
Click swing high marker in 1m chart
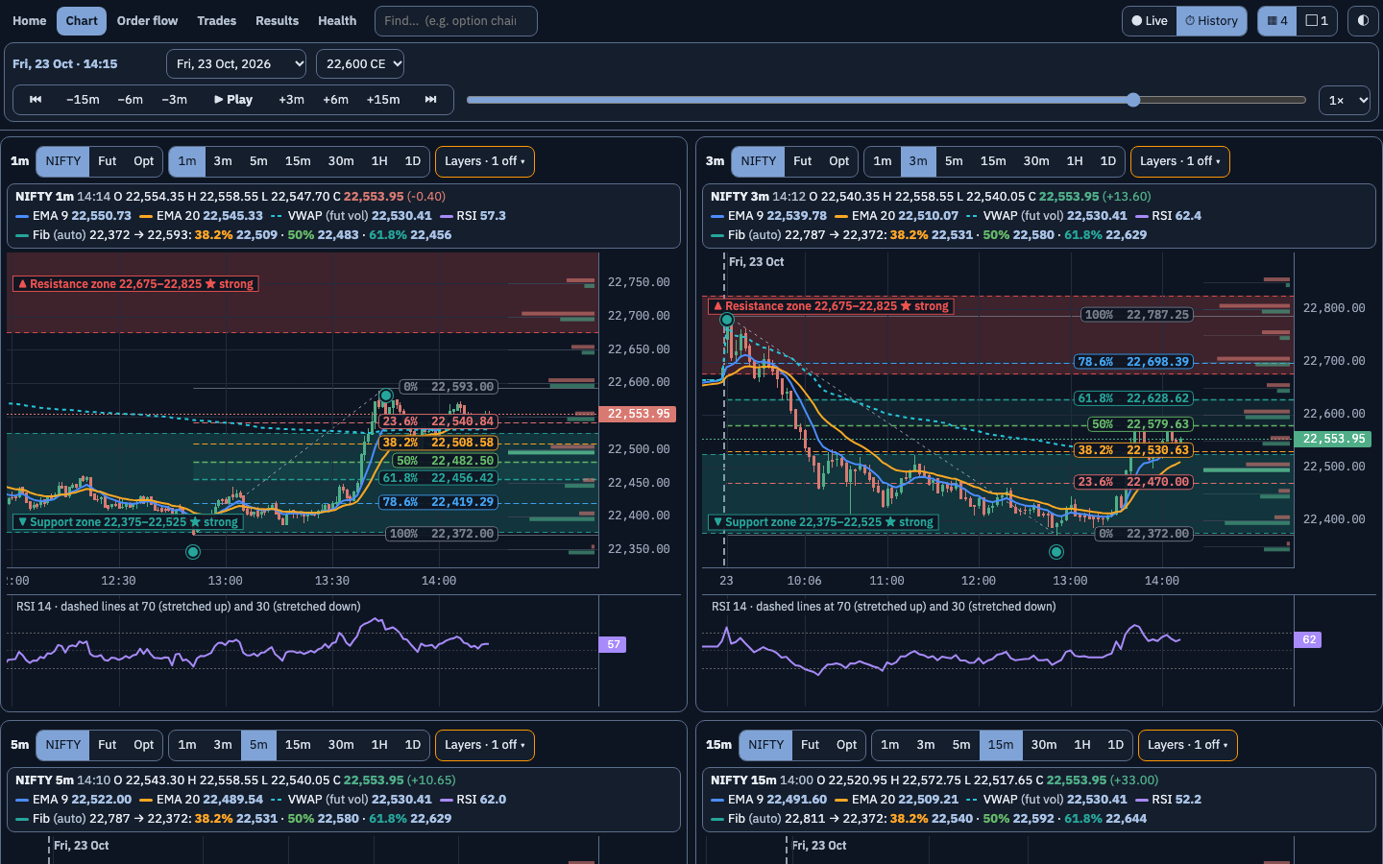tap(386, 396)
